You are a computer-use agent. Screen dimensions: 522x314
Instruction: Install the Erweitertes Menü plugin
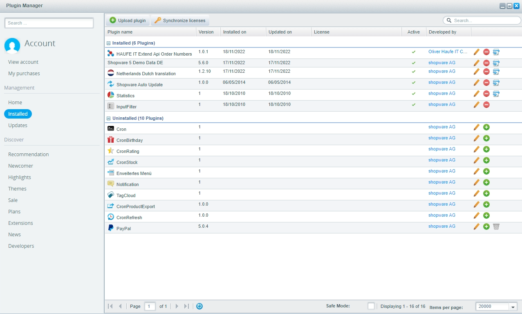pos(486,171)
